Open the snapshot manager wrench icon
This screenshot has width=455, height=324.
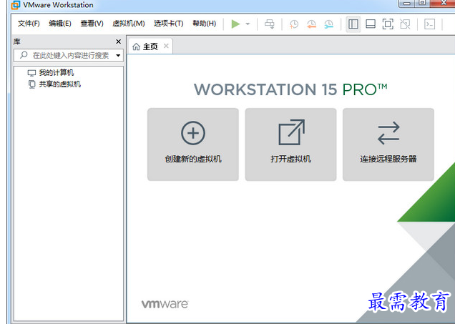[x=328, y=24]
